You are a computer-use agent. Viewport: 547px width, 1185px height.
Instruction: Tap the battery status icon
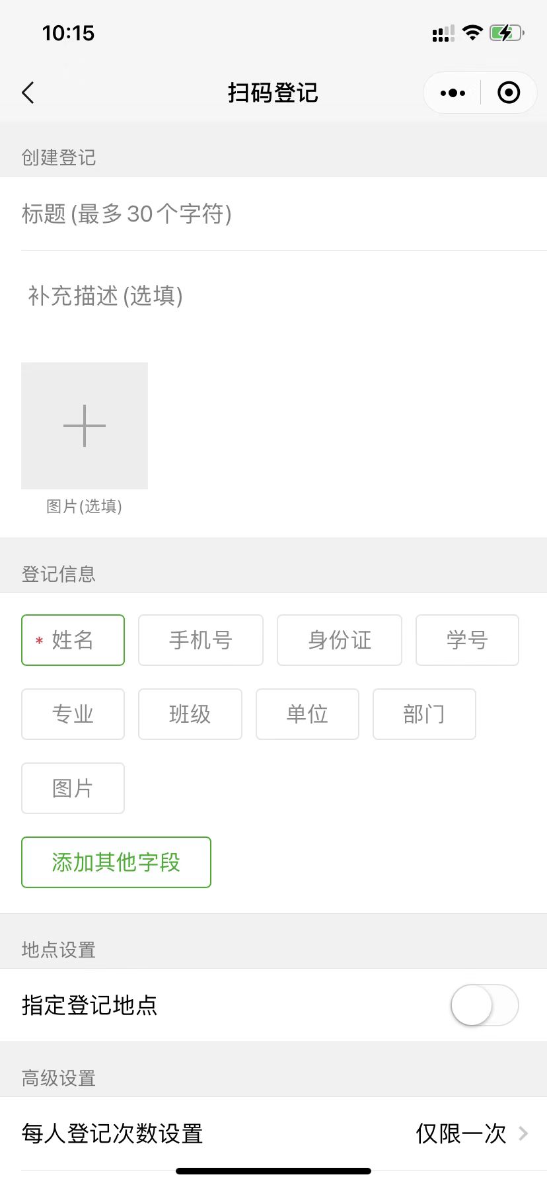(507, 32)
